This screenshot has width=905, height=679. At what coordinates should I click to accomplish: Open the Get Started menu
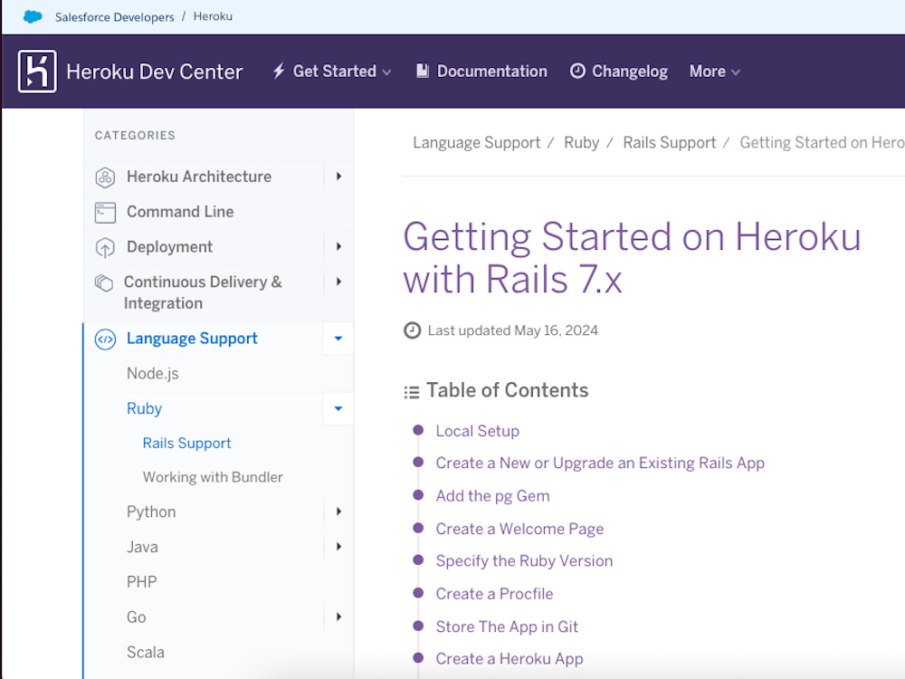pos(334,71)
